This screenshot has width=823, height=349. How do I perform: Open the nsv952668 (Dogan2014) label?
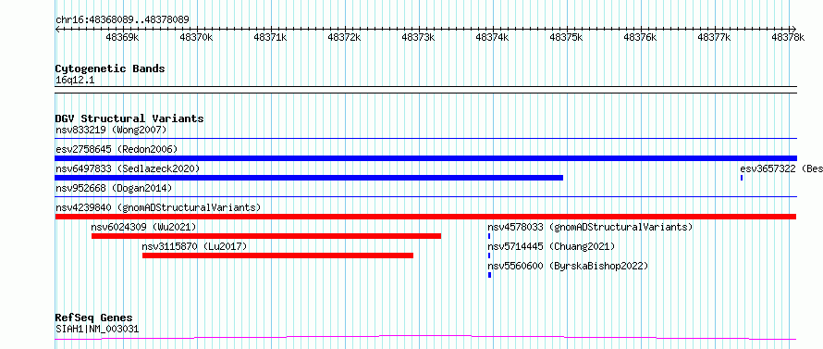(x=114, y=188)
